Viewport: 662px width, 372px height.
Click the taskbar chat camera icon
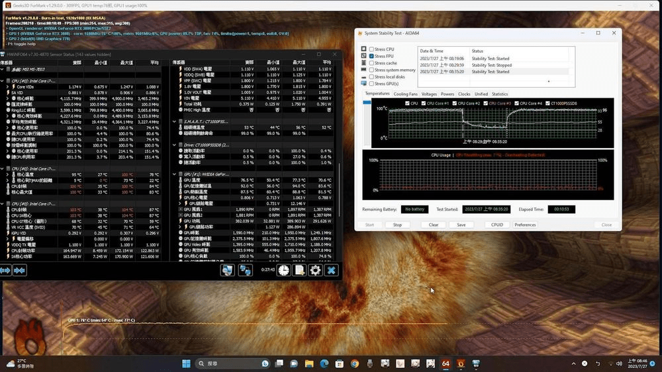coord(294,363)
